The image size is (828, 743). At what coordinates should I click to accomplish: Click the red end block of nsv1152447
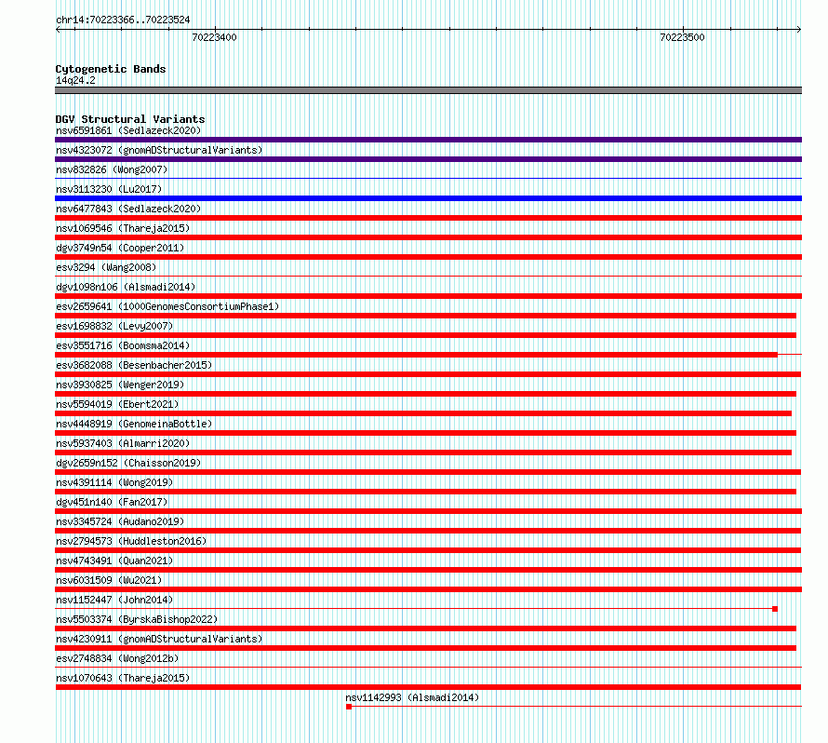point(775,609)
